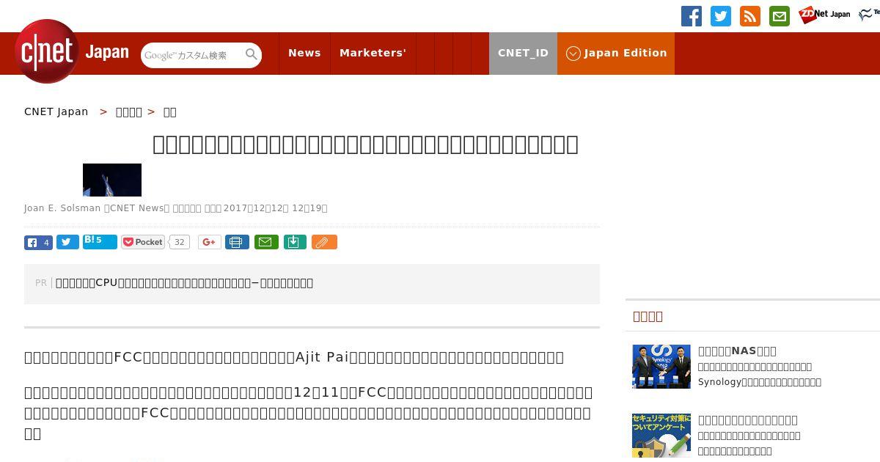Open the Twitter icon in header

pos(721,16)
